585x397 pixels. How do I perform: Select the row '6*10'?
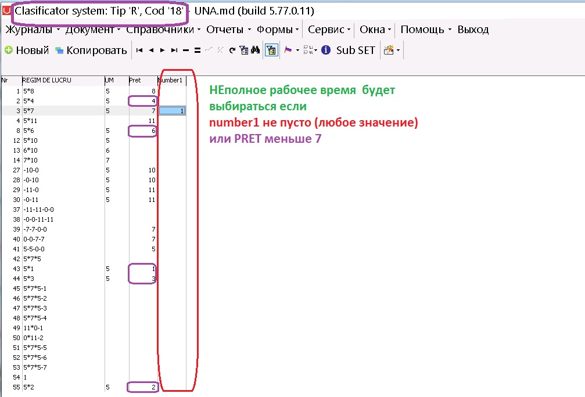(x=94, y=150)
